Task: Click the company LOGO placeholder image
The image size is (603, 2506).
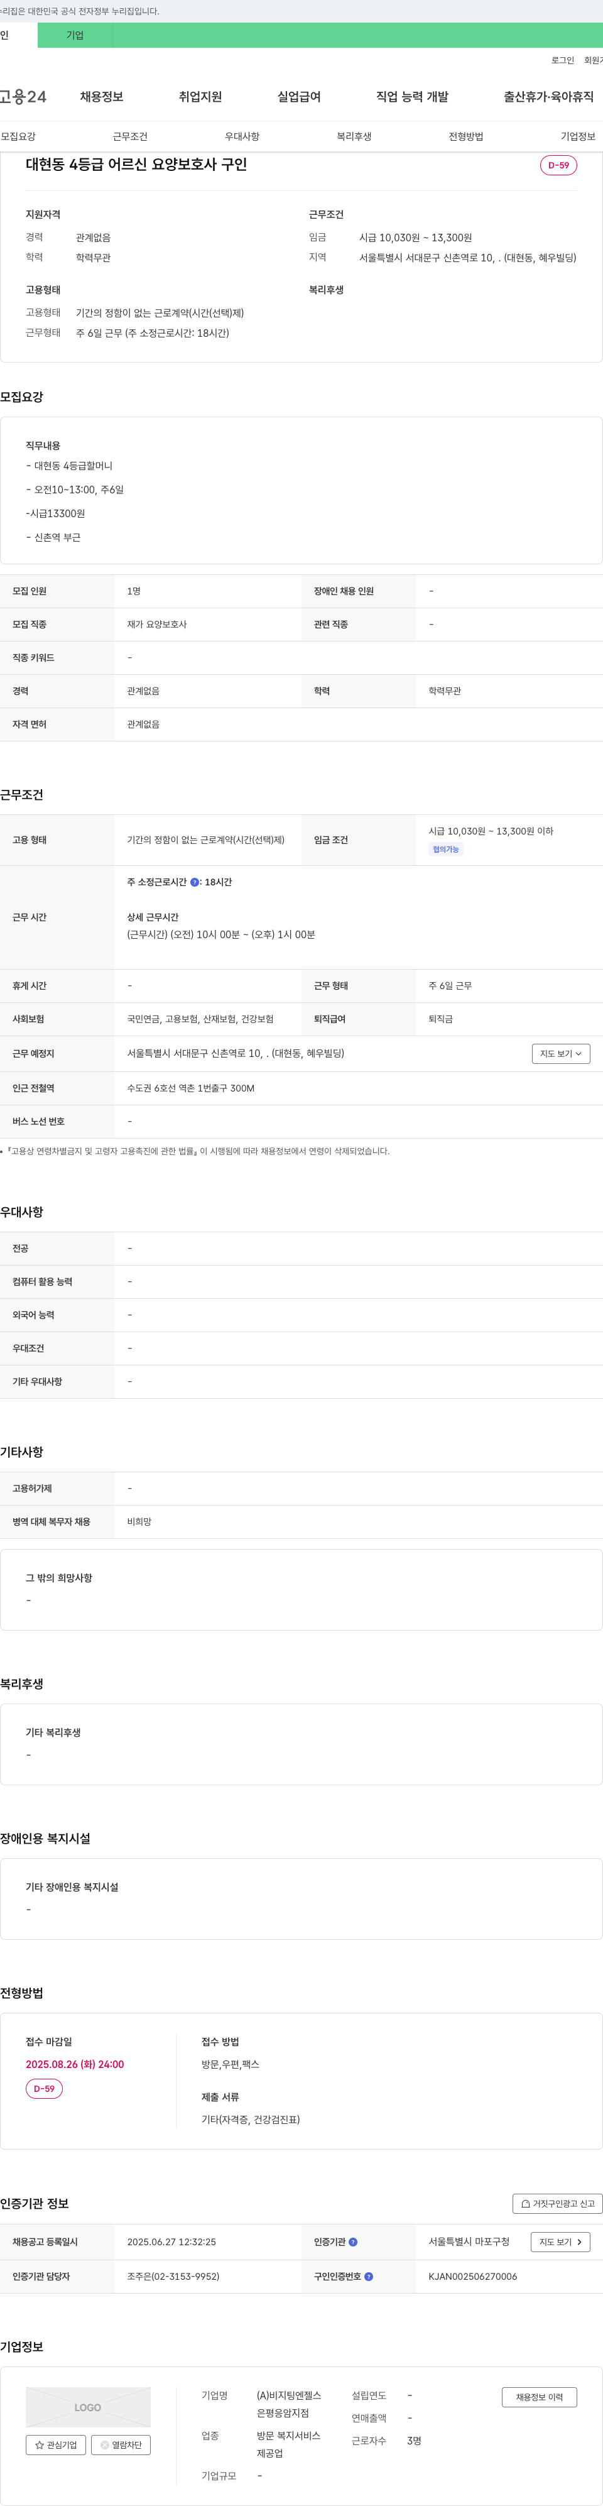Action: pos(87,2407)
